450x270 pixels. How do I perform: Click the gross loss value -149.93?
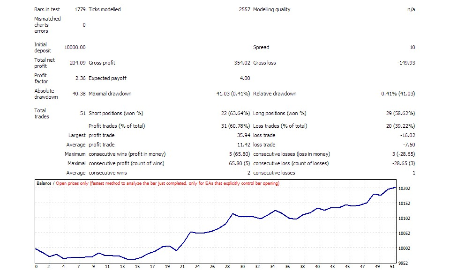[406, 63]
